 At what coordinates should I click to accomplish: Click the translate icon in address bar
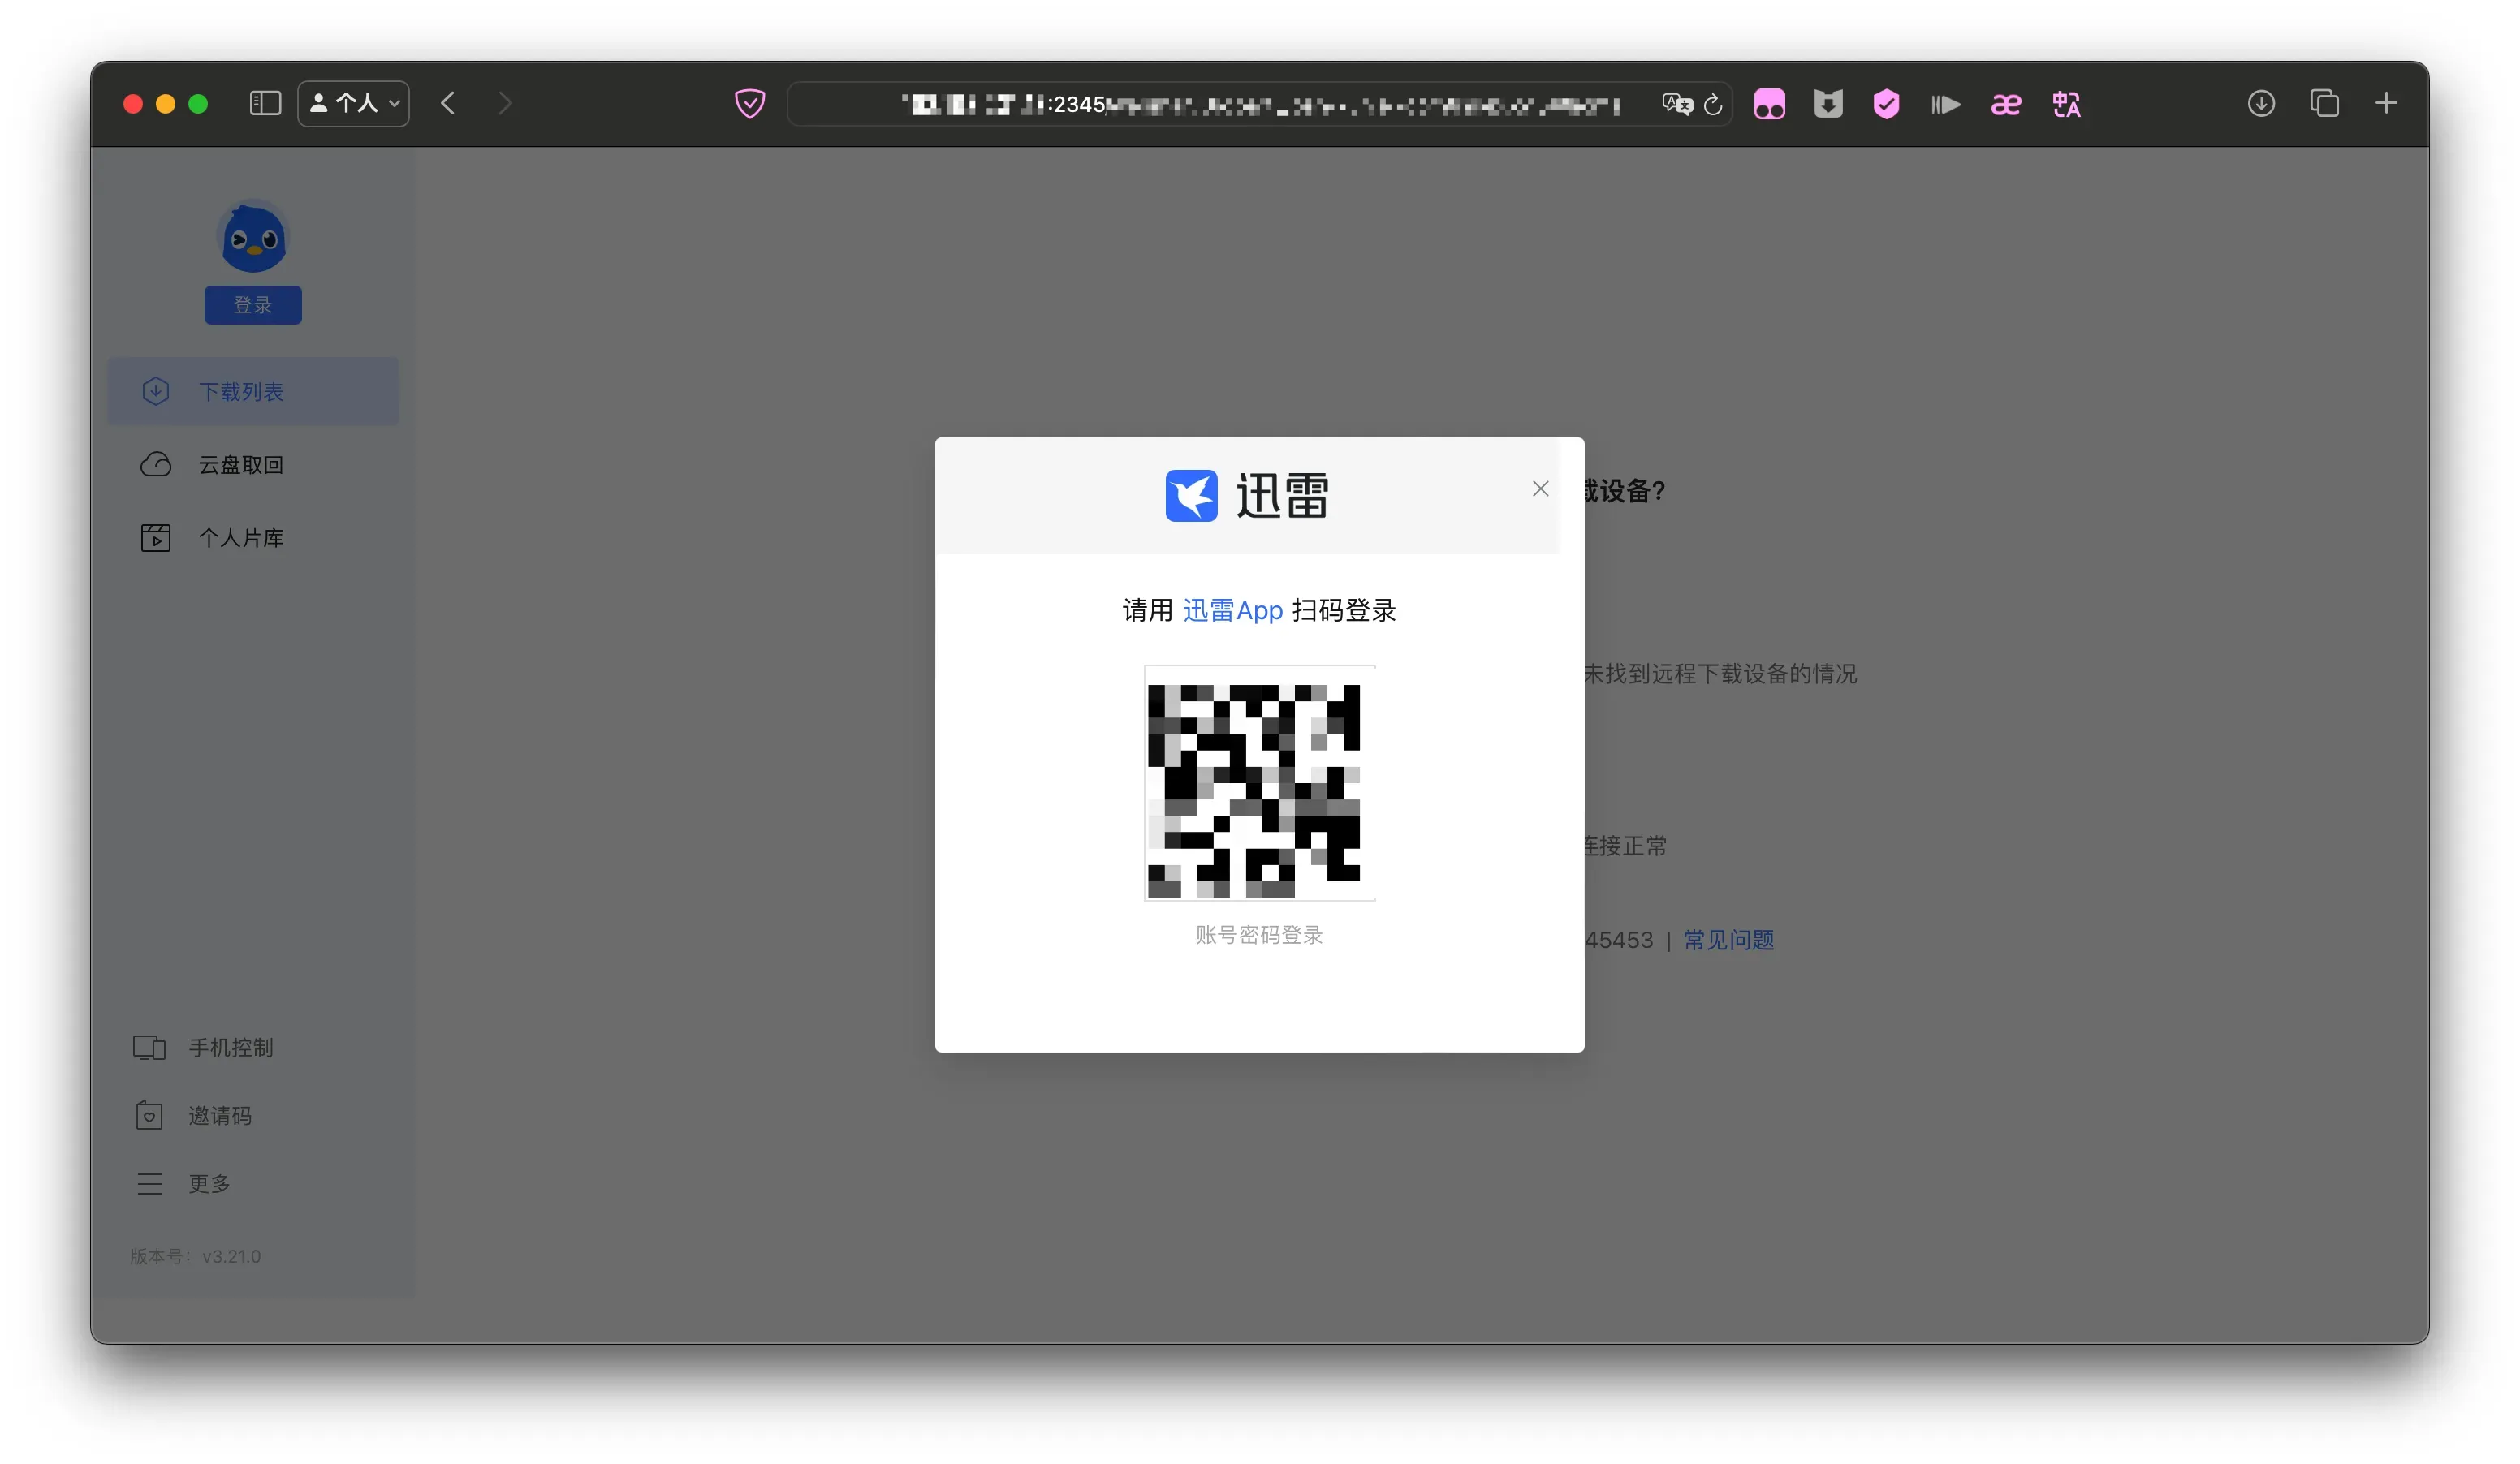1677,104
